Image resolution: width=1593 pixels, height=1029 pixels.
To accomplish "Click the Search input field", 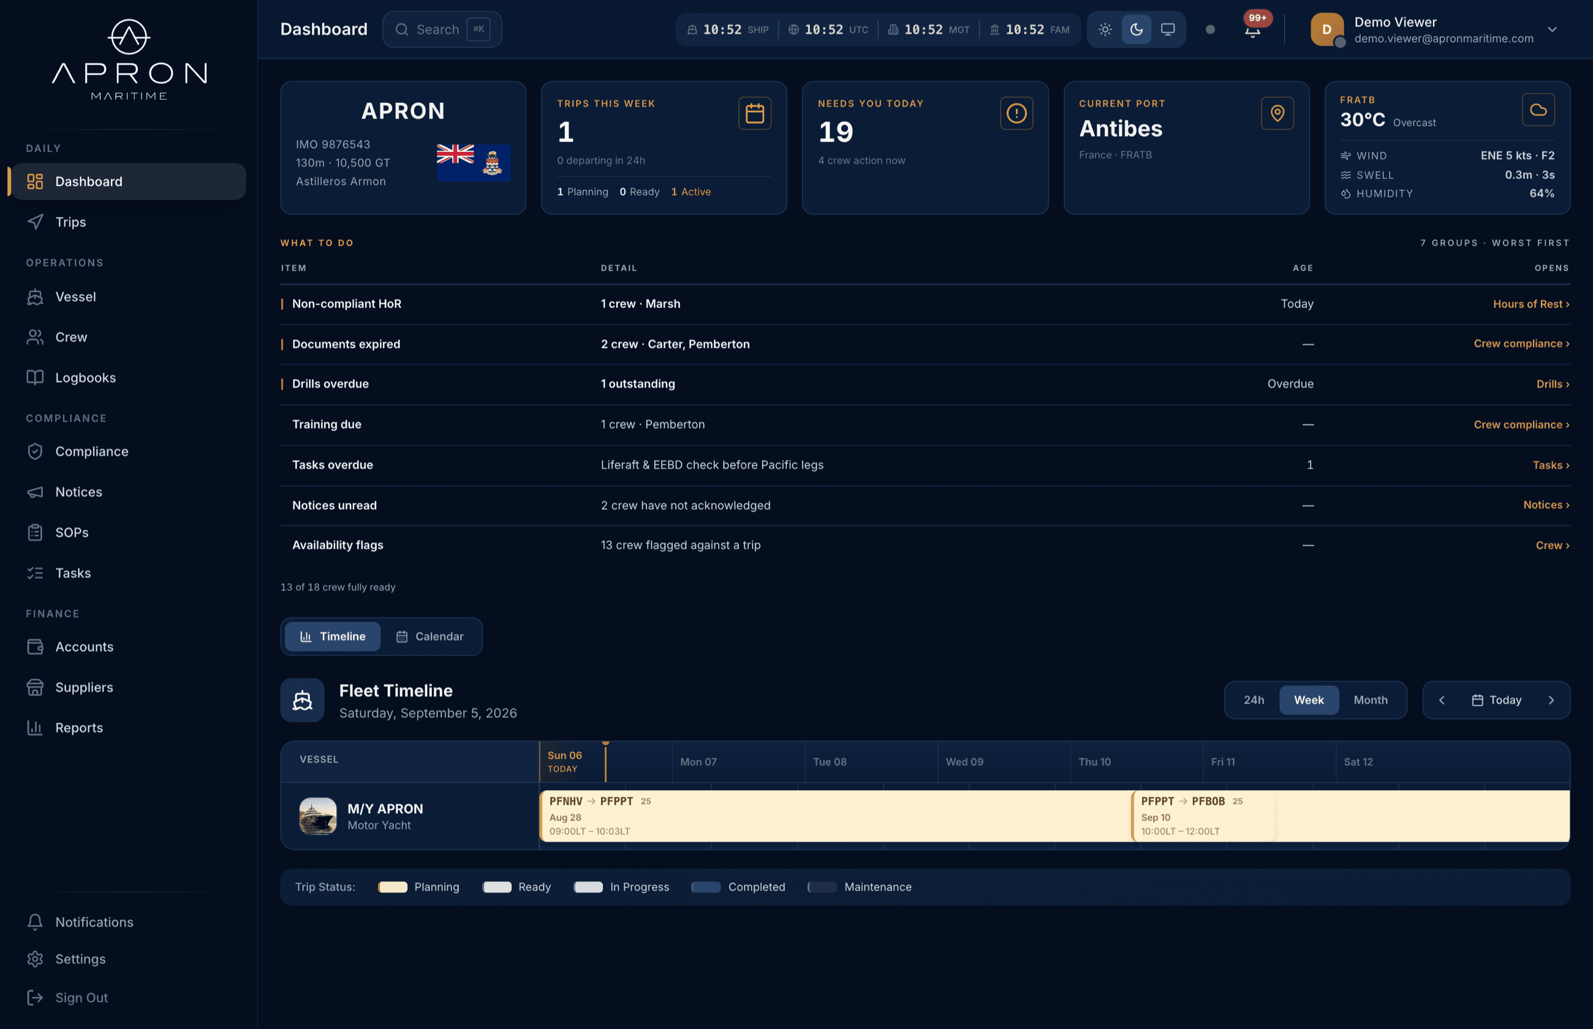I will [x=442, y=29].
